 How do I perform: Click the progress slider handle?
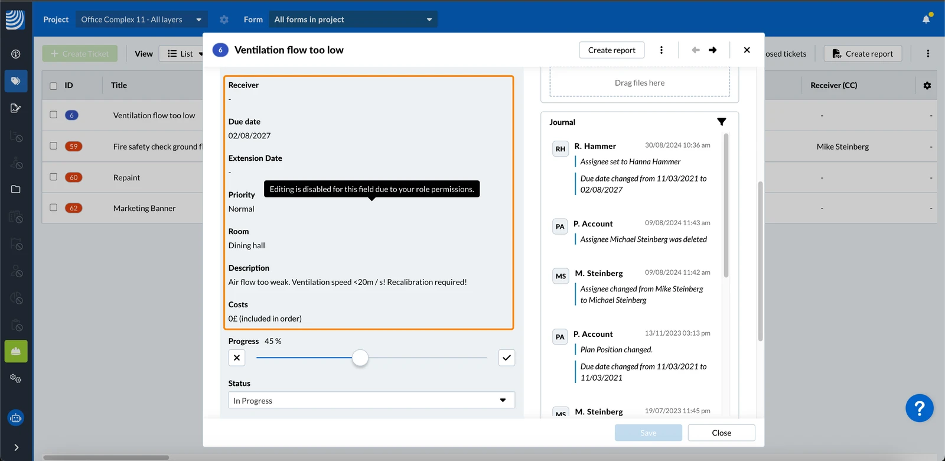360,358
